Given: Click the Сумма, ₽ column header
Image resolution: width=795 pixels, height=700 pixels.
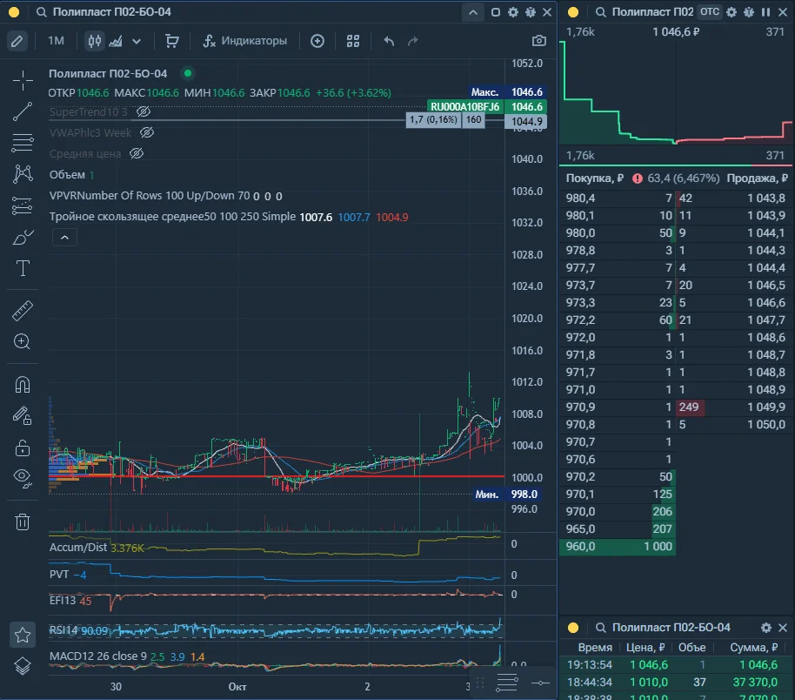Looking at the screenshot, I should pos(753,647).
